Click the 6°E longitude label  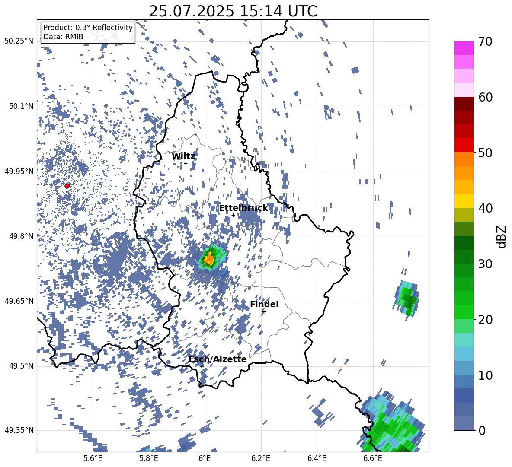tap(205, 458)
